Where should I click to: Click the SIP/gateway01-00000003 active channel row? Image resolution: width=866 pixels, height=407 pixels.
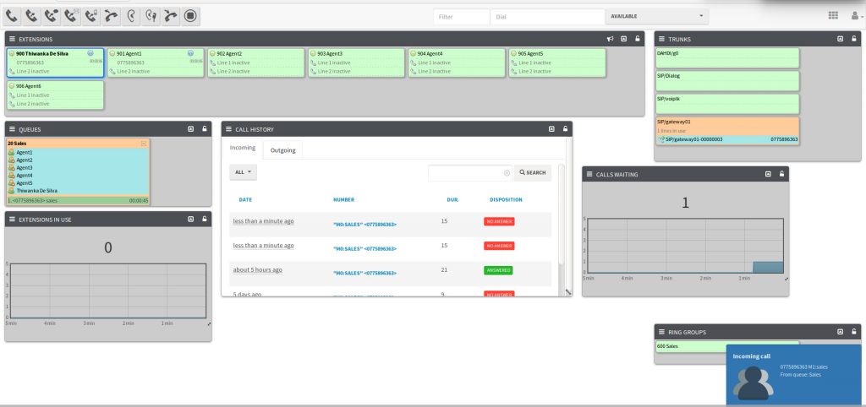pyautogui.click(x=727, y=139)
